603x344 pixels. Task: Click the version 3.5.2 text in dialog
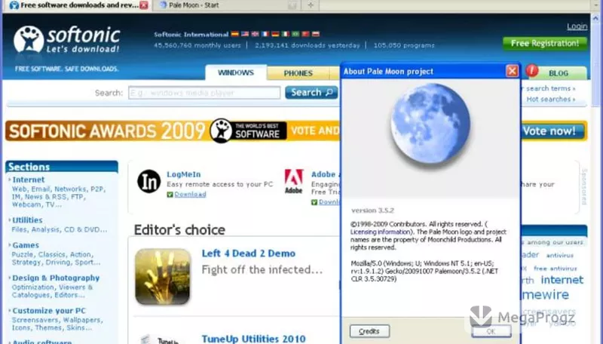click(372, 210)
